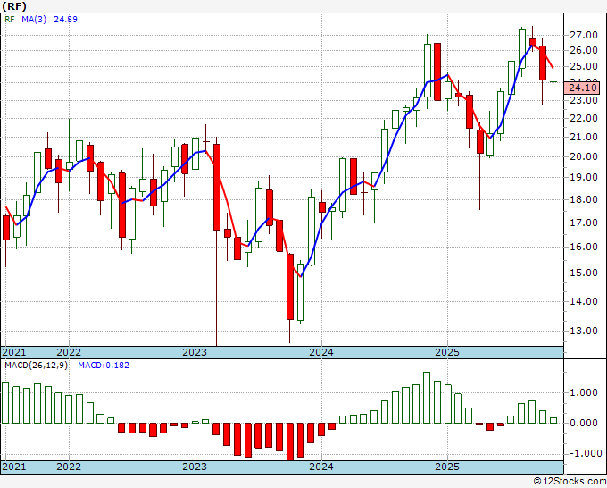Click the 2025 marker on price timeline

447,352
